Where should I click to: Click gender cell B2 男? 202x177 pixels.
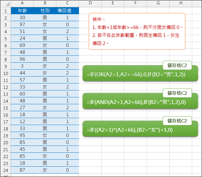[x=45, y=18]
